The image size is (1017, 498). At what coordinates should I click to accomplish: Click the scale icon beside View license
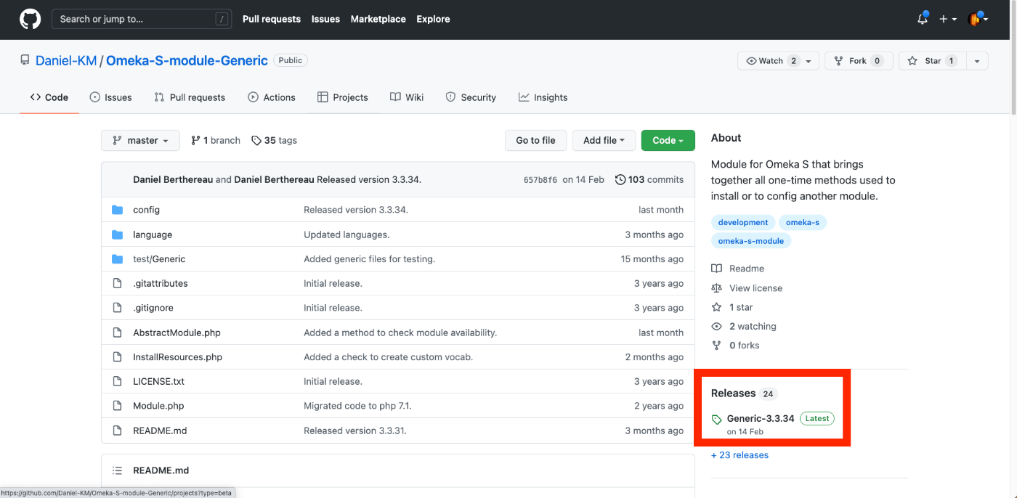coord(716,288)
